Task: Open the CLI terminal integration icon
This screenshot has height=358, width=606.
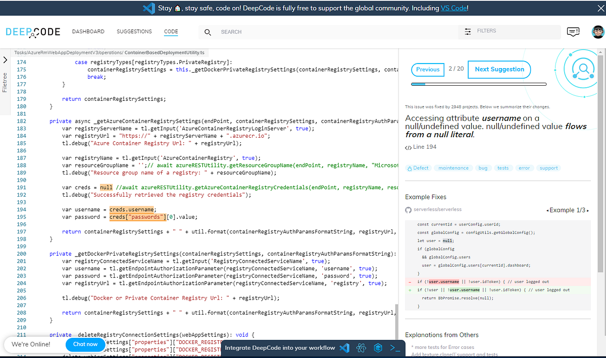Action: (394, 347)
